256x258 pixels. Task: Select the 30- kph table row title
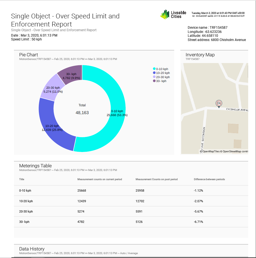[24, 222]
